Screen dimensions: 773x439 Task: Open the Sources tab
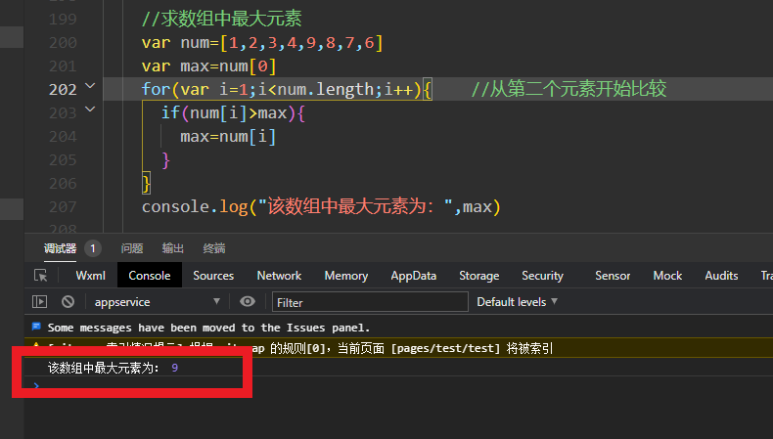(213, 276)
